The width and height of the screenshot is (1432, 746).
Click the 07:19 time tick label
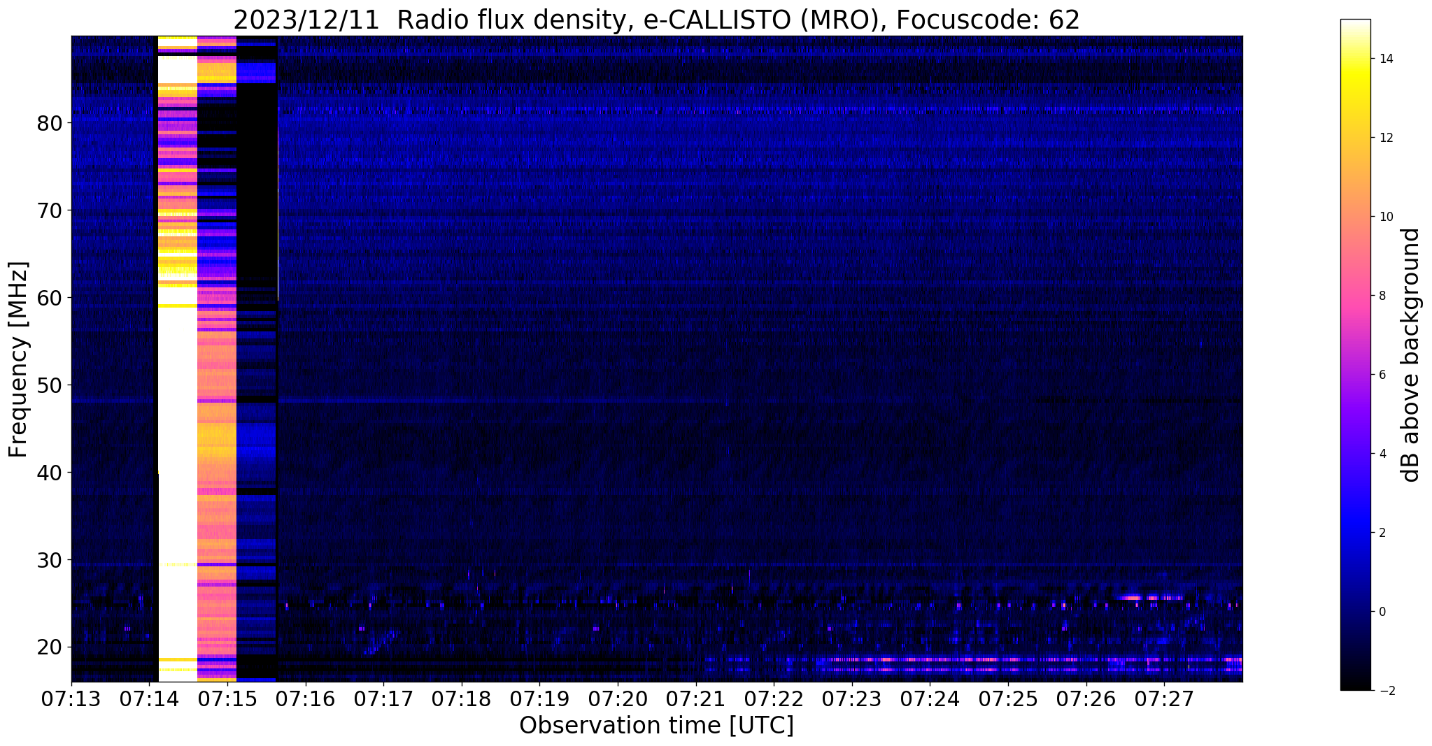tap(539, 699)
